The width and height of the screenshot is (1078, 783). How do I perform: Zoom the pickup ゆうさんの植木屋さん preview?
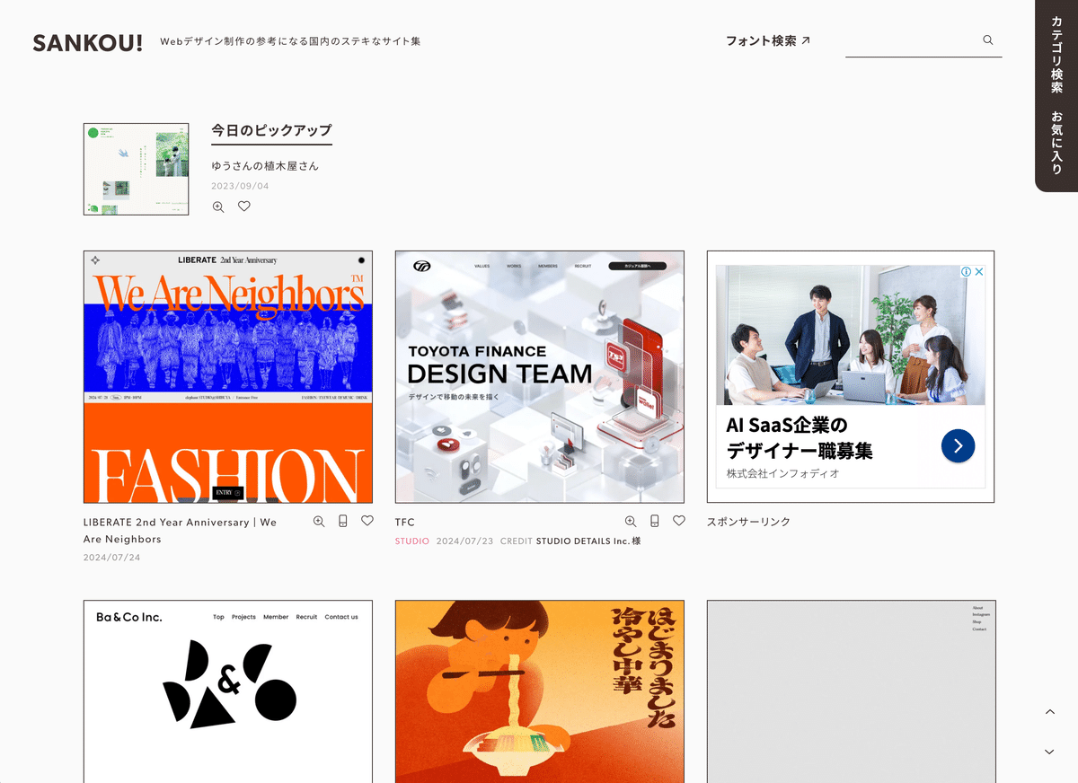tap(218, 207)
